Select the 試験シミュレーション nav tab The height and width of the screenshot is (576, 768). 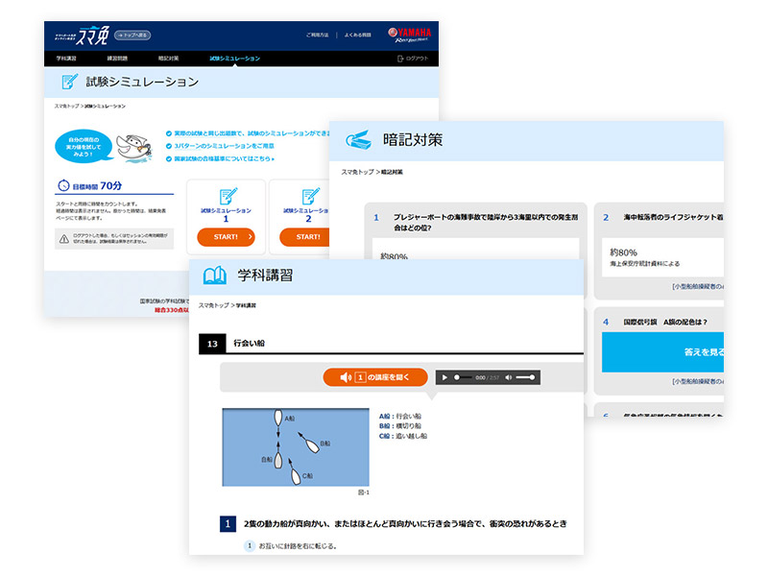click(x=234, y=59)
